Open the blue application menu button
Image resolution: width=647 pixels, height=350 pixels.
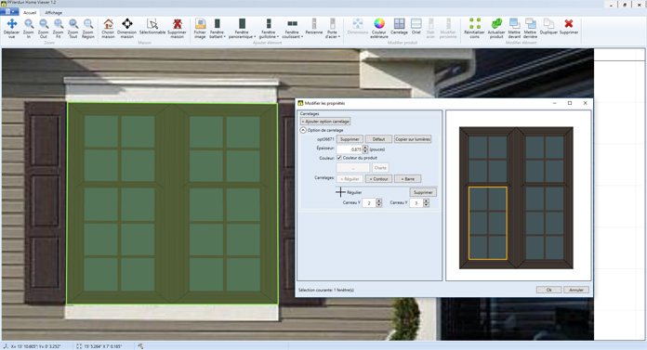pyautogui.click(x=9, y=12)
